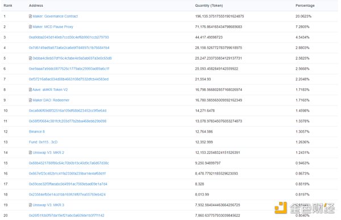The image size is (341, 220).
Task: Select quantity 21,554.93
Action: (x=203, y=79)
